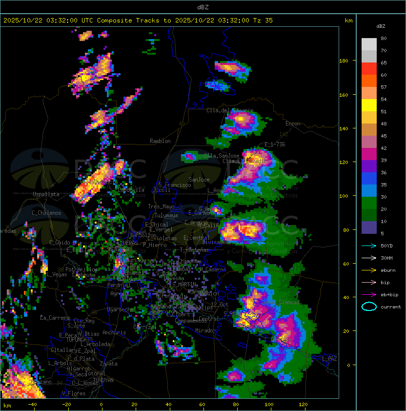Click the '180' km tick on vertical axis

[344, 61]
